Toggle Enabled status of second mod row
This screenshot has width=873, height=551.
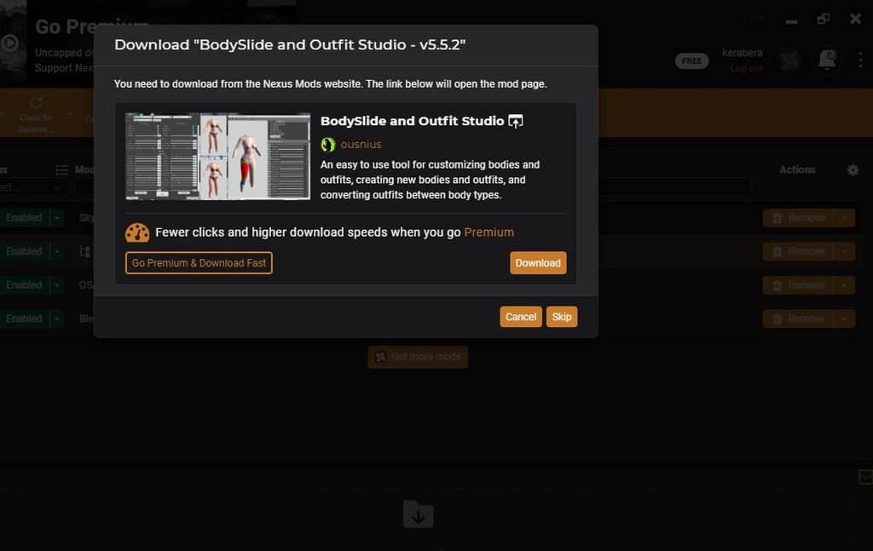tap(24, 251)
